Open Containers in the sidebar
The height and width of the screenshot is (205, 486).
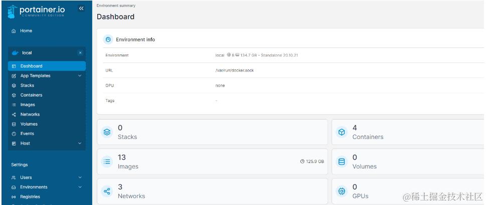pos(31,95)
